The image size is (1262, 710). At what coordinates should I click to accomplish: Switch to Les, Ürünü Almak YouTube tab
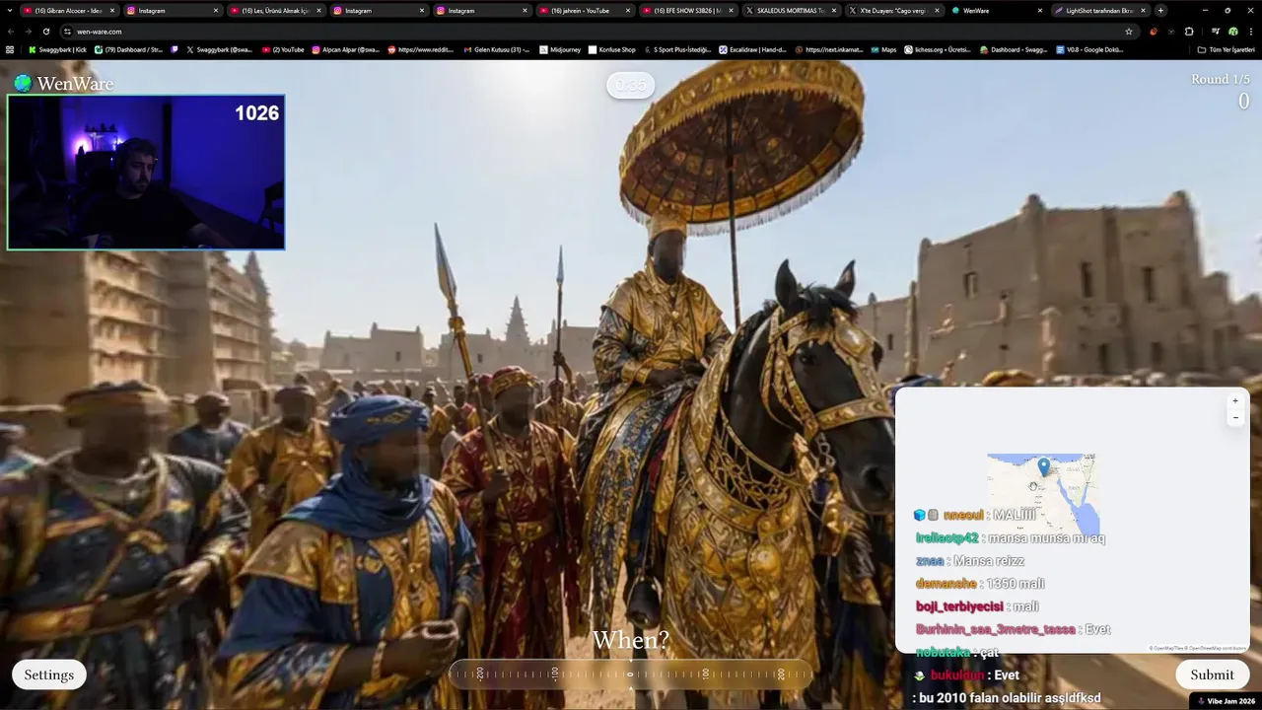click(274, 11)
